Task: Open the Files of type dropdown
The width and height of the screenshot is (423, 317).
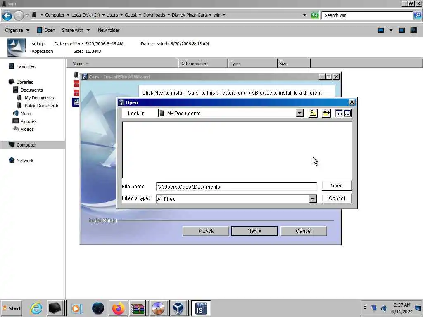Action: click(x=313, y=199)
